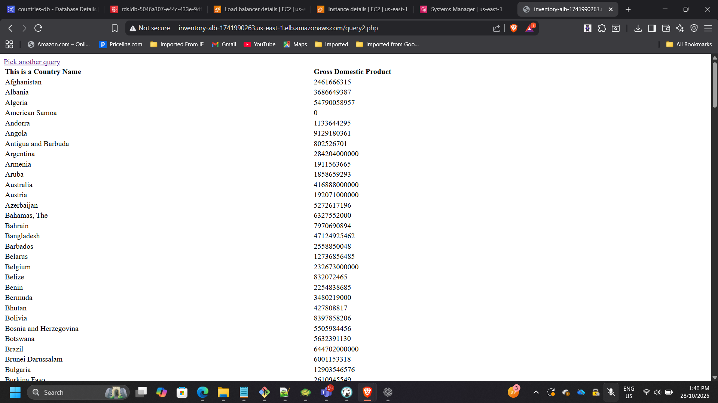Image resolution: width=718 pixels, height=403 pixels.
Task: Open the Brave VPN shield button
Action: 694,28
